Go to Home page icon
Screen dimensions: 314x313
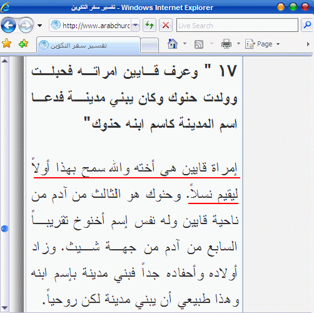point(173,44)
